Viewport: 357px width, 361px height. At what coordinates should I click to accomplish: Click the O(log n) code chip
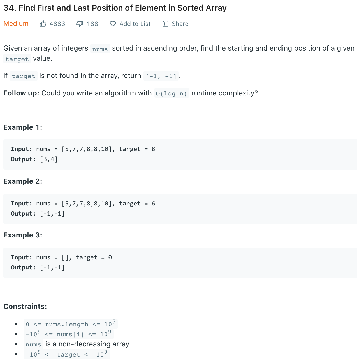(171, 93)
